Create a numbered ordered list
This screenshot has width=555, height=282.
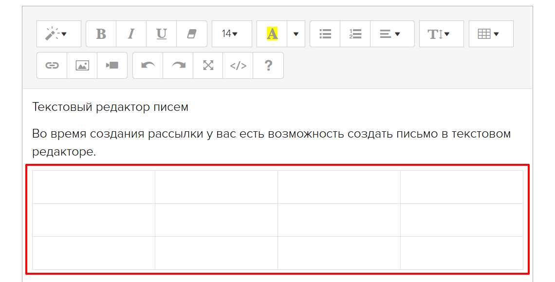[x=355, y=34]
